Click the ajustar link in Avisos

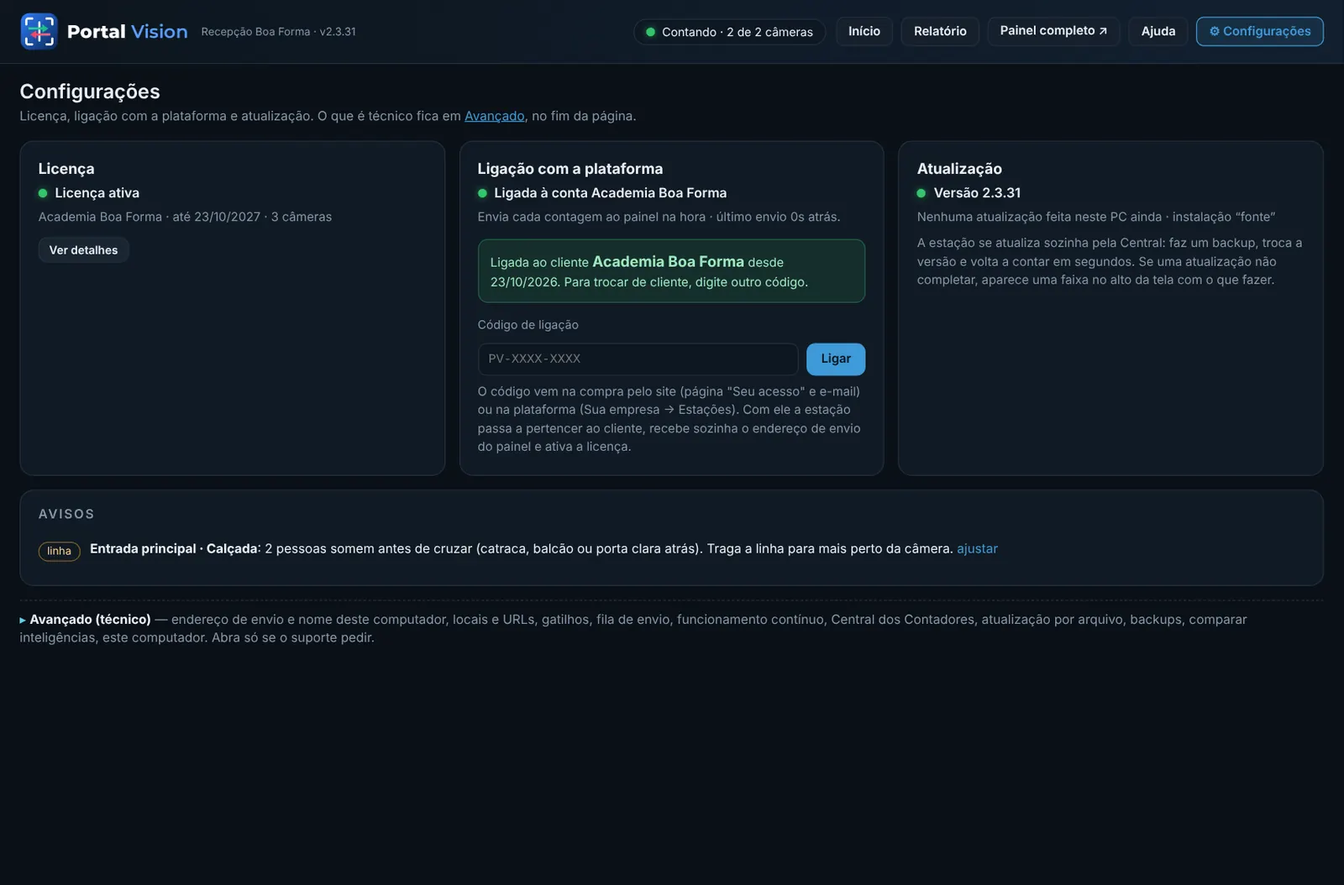point(977,548)
